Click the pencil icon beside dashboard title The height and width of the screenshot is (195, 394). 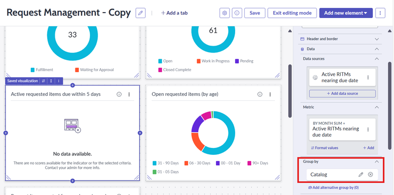(141, 13)
